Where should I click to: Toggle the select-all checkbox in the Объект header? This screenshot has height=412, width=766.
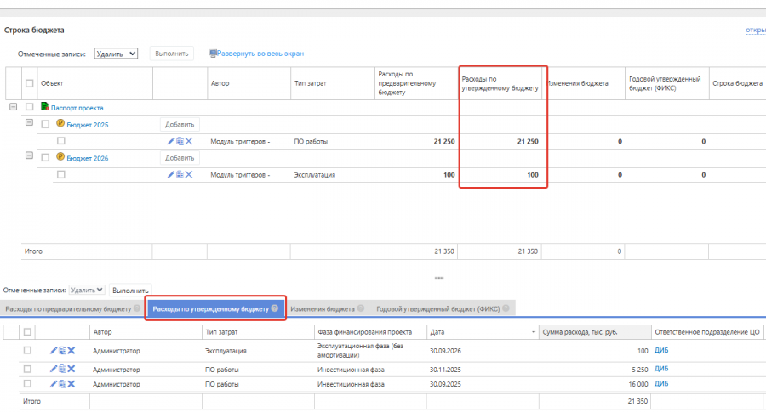point(30,83)
